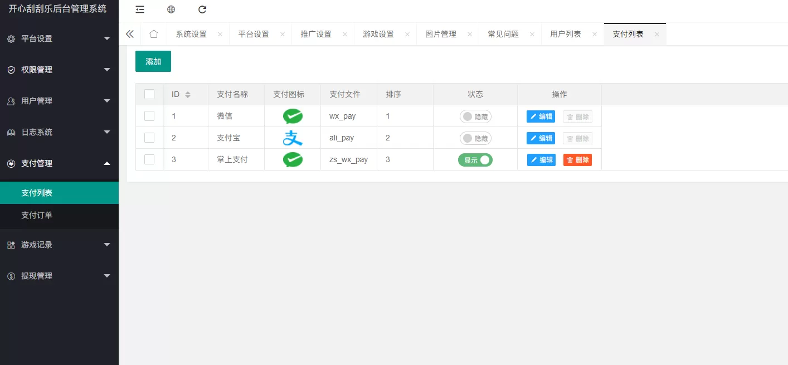Turn off the 掌上支付 显示 switch

(475, 160)
